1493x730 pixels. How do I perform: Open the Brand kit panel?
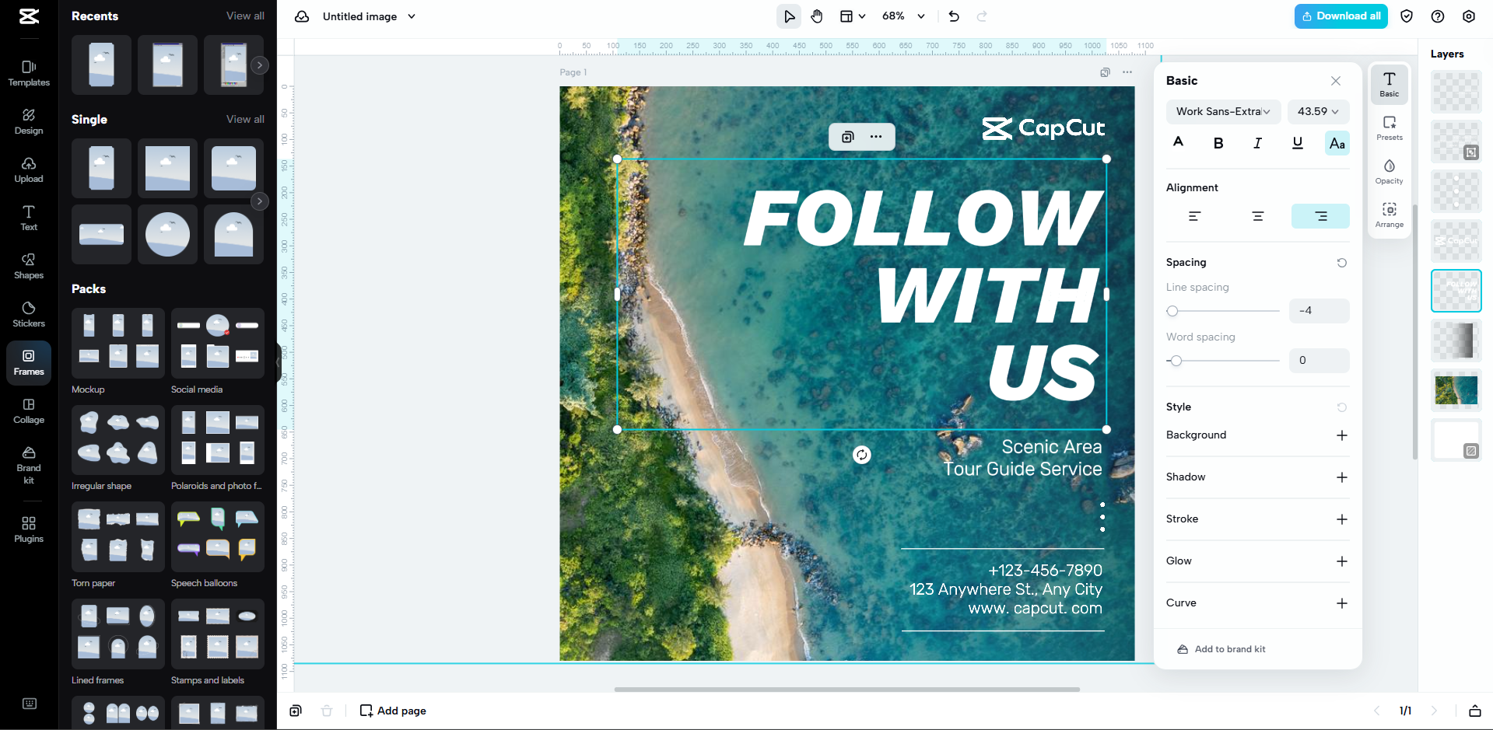[x=28, y=464]
